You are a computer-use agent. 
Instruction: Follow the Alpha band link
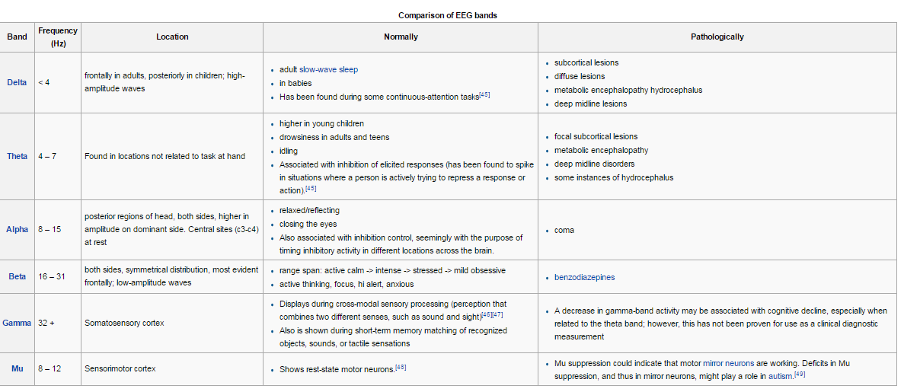(17, 229)
